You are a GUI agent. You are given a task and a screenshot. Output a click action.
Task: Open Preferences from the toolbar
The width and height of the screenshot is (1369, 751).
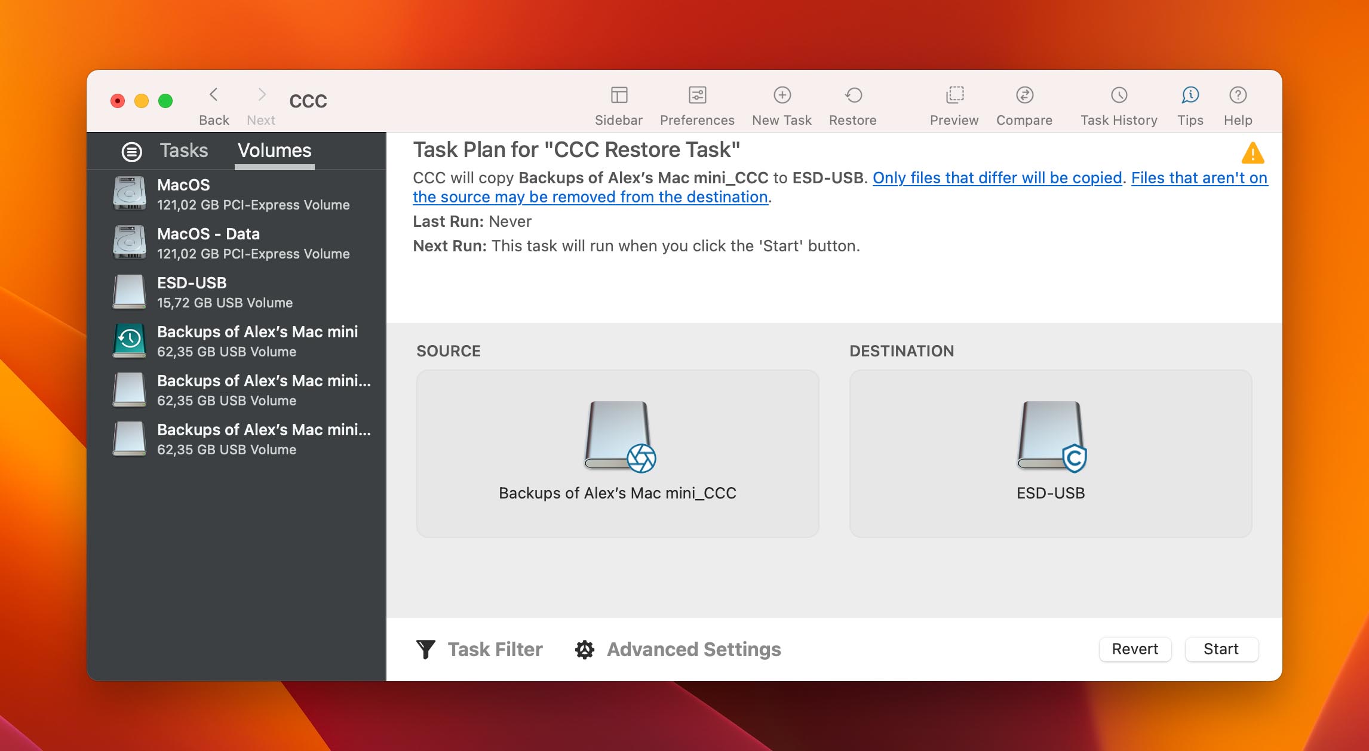[697, 95]
